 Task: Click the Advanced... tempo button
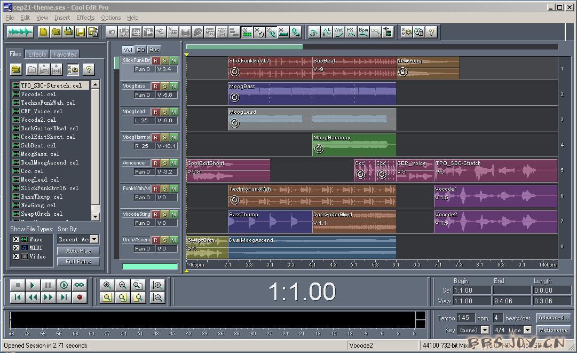coord(553,318)
